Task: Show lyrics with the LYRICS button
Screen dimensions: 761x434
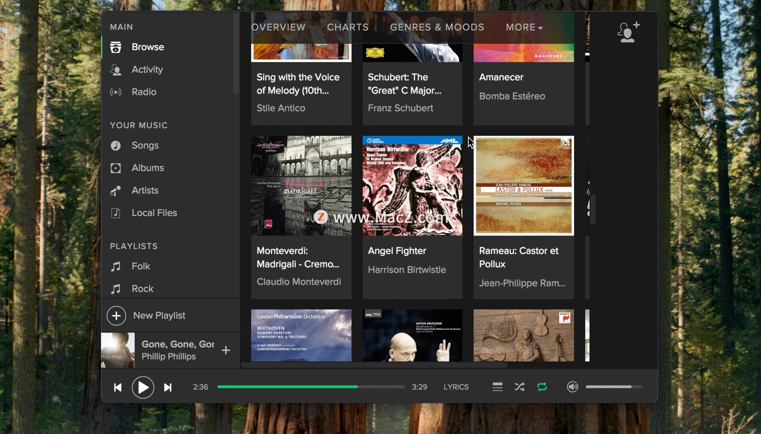Action: pos(456,387)
